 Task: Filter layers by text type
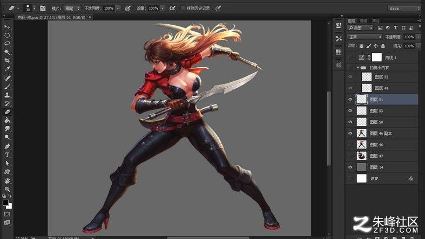tap(395, 28)
